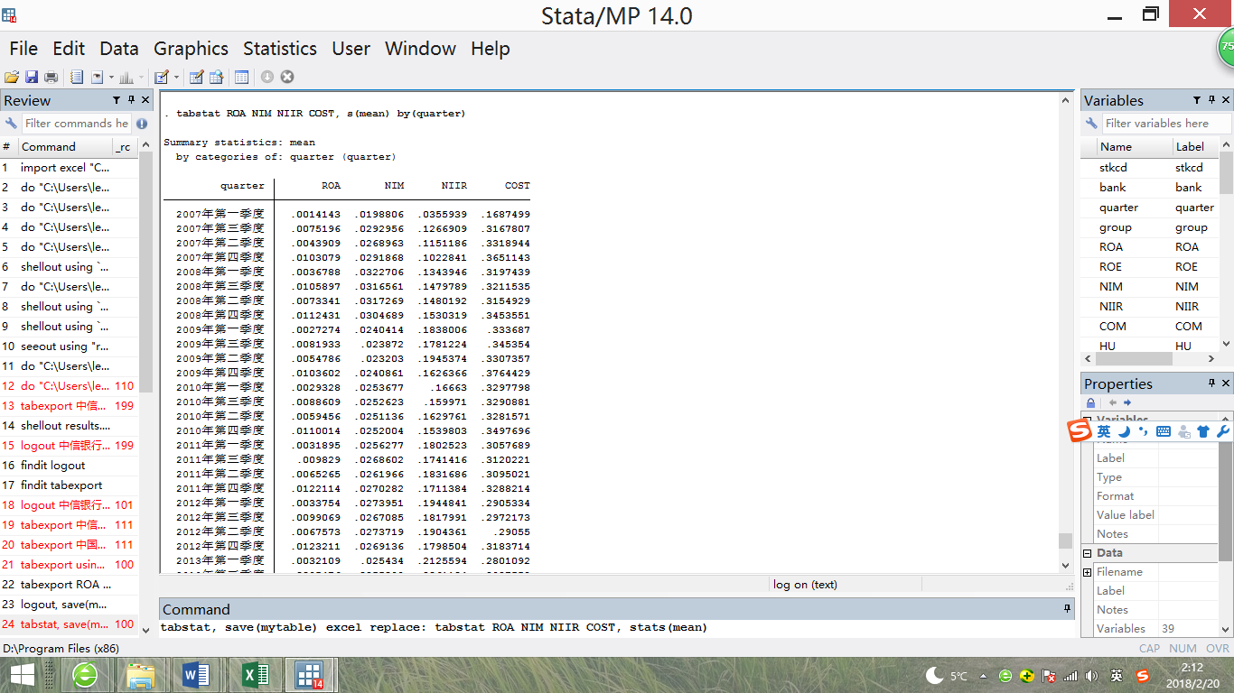Open File Explorer from the taskbar
Viewport: 1234px width, 693px height.
[x=140, y=675]
